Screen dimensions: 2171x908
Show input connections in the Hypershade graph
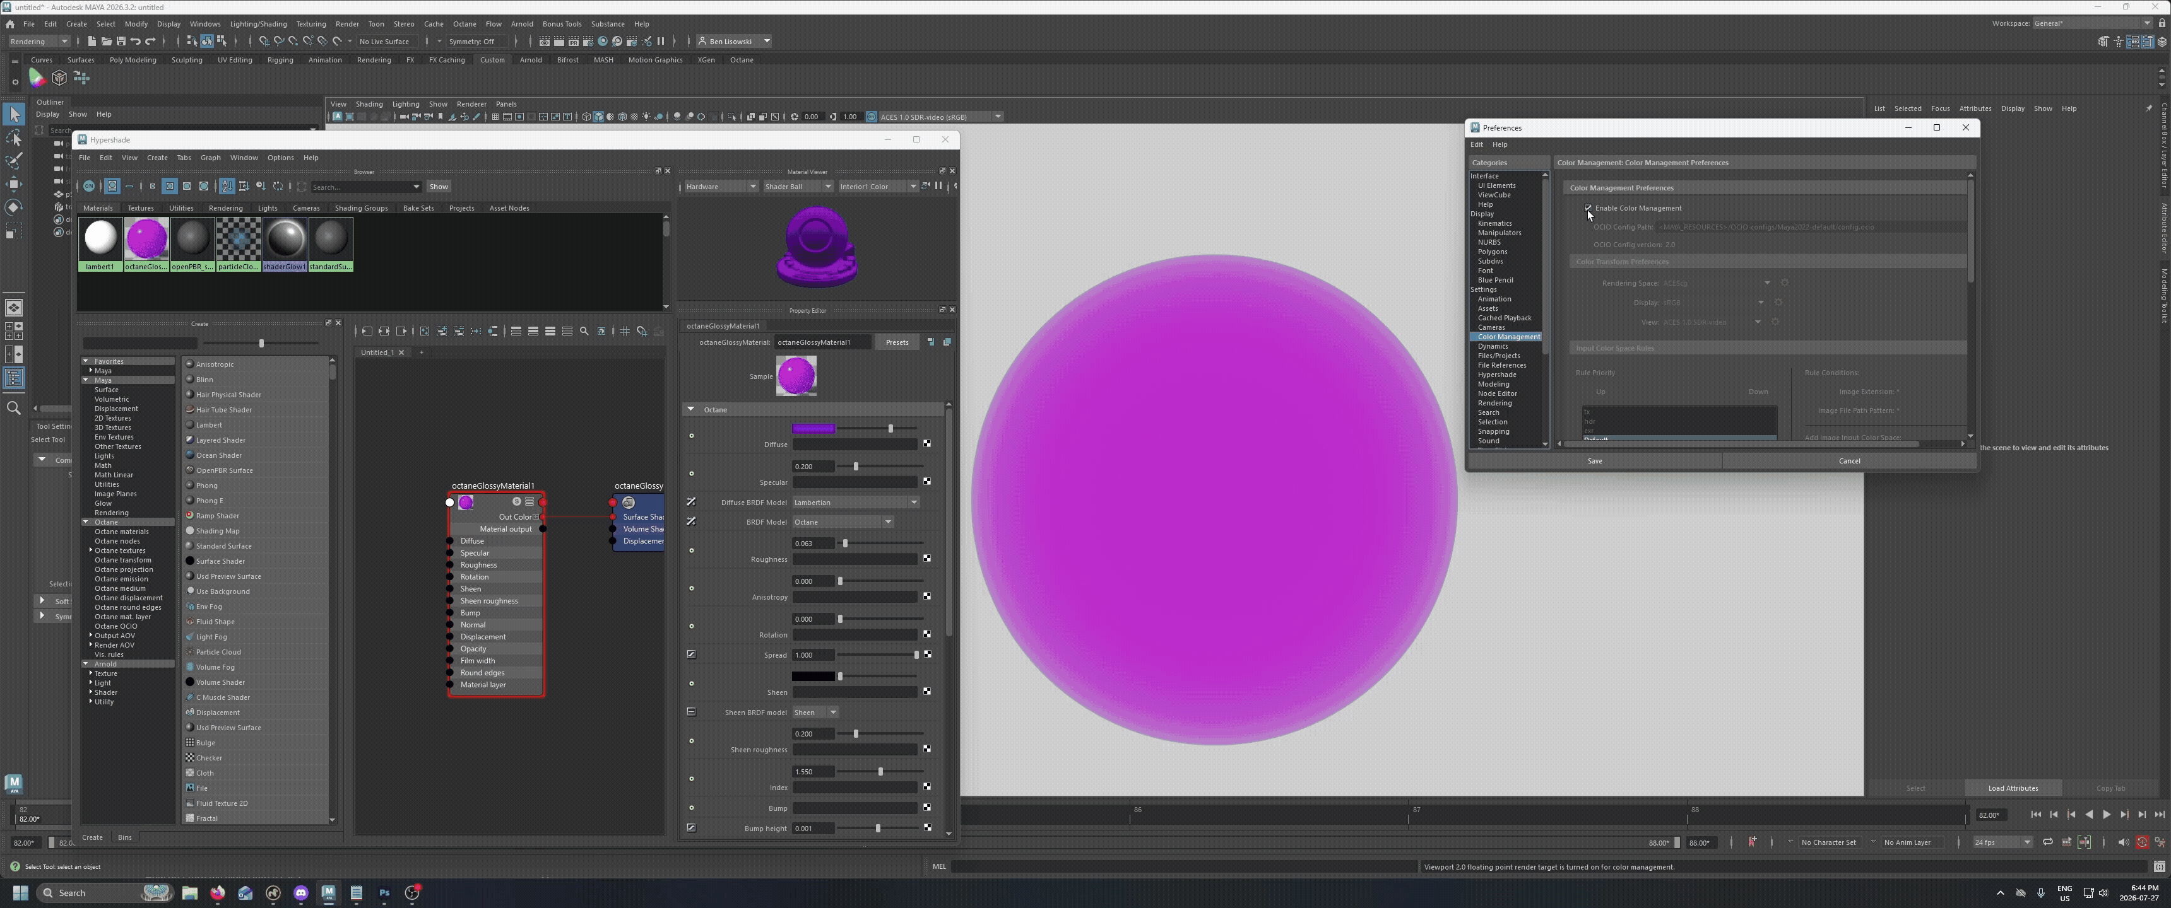point(367,331)
